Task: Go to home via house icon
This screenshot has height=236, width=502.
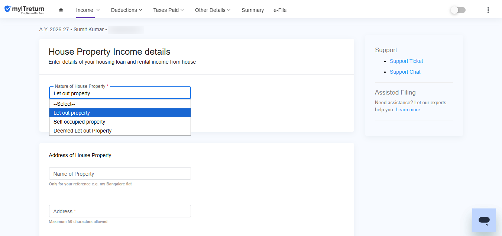Action: [x=61, y=10]
